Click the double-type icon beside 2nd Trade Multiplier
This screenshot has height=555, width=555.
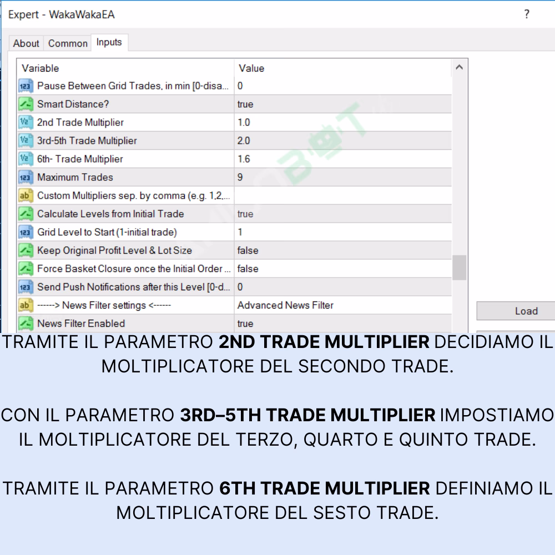[26, 123]
